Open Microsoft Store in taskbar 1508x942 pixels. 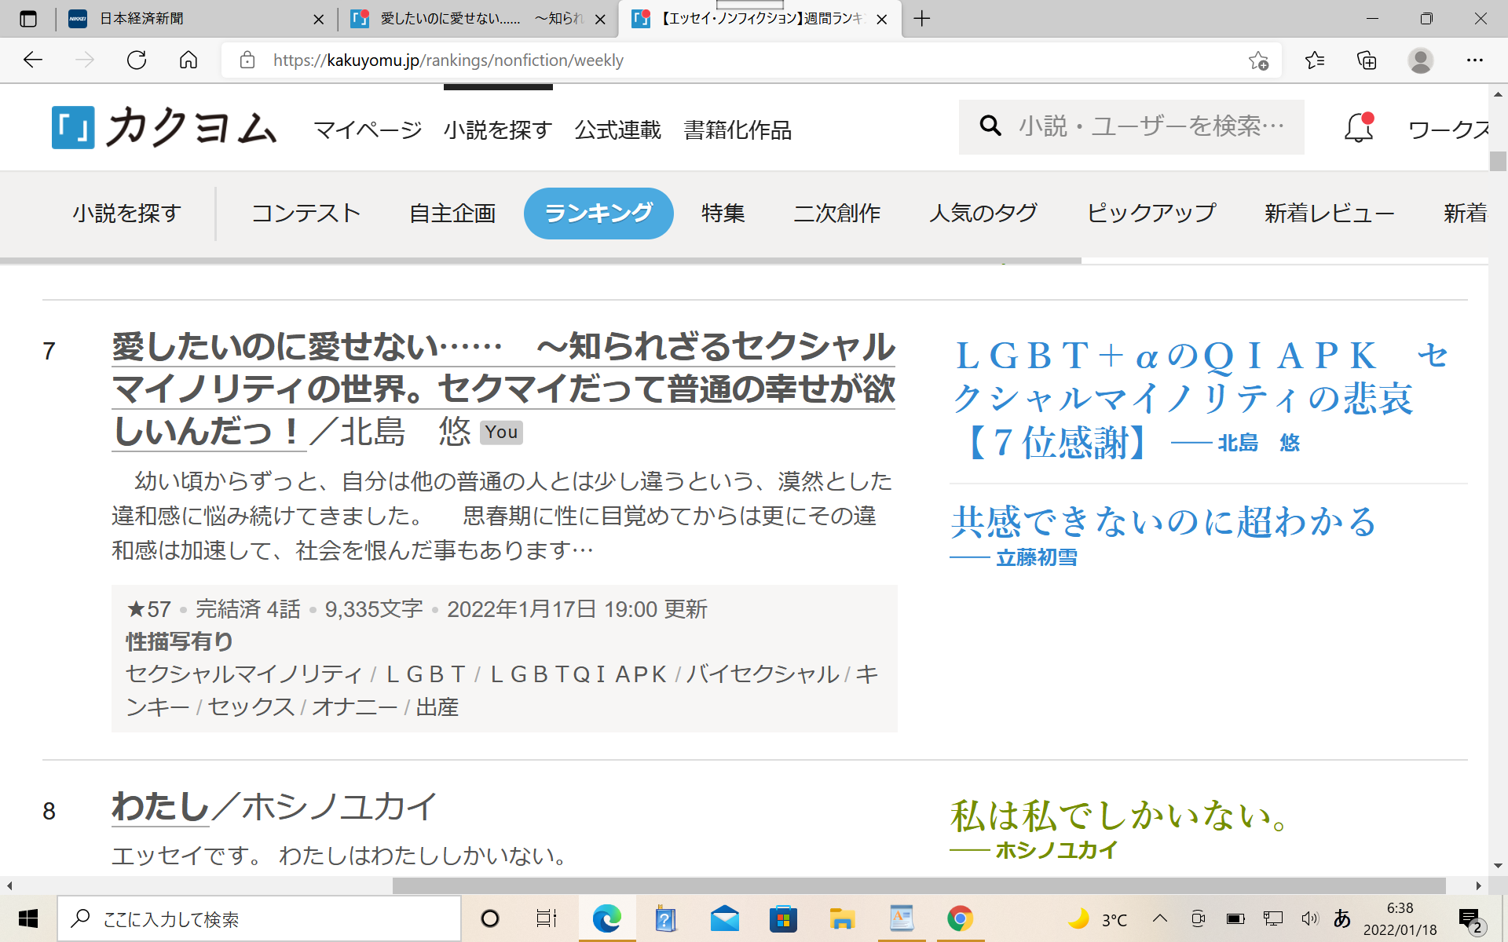point(783,918)
